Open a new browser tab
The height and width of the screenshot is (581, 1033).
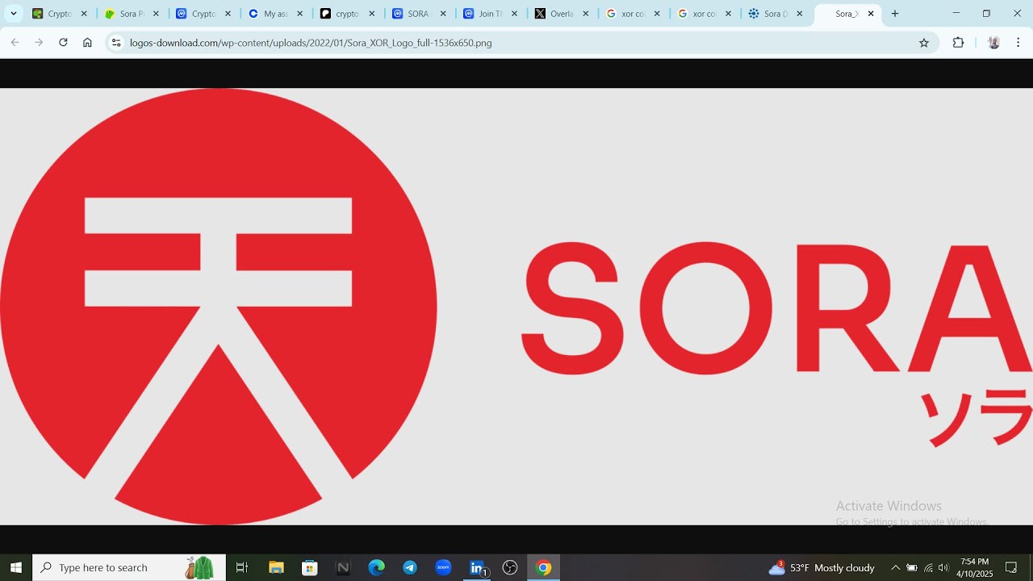coord(894,14)
